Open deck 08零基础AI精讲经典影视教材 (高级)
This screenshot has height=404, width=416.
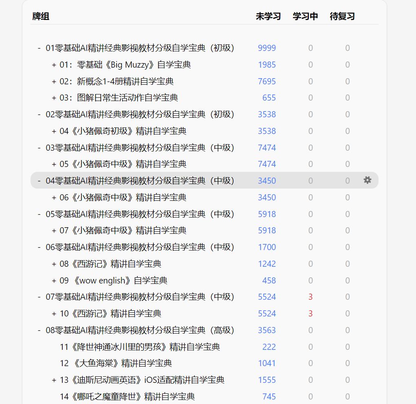(x=140, y=330)
